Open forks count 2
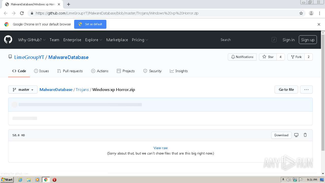 pos(308,57)
